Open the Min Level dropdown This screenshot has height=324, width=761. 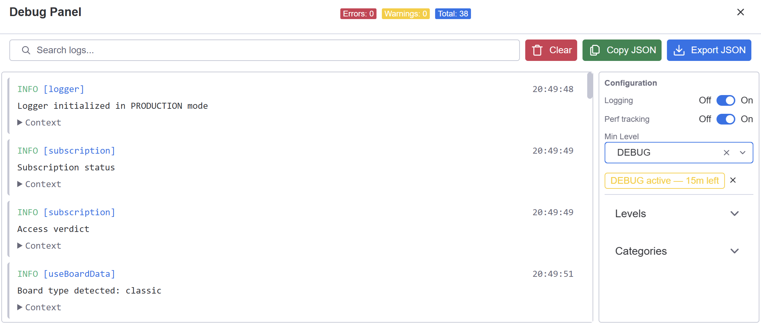coord(743,153)
